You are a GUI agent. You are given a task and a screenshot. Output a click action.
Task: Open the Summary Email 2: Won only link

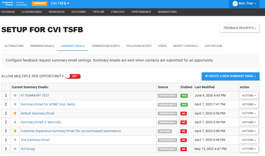click(41, 122)
